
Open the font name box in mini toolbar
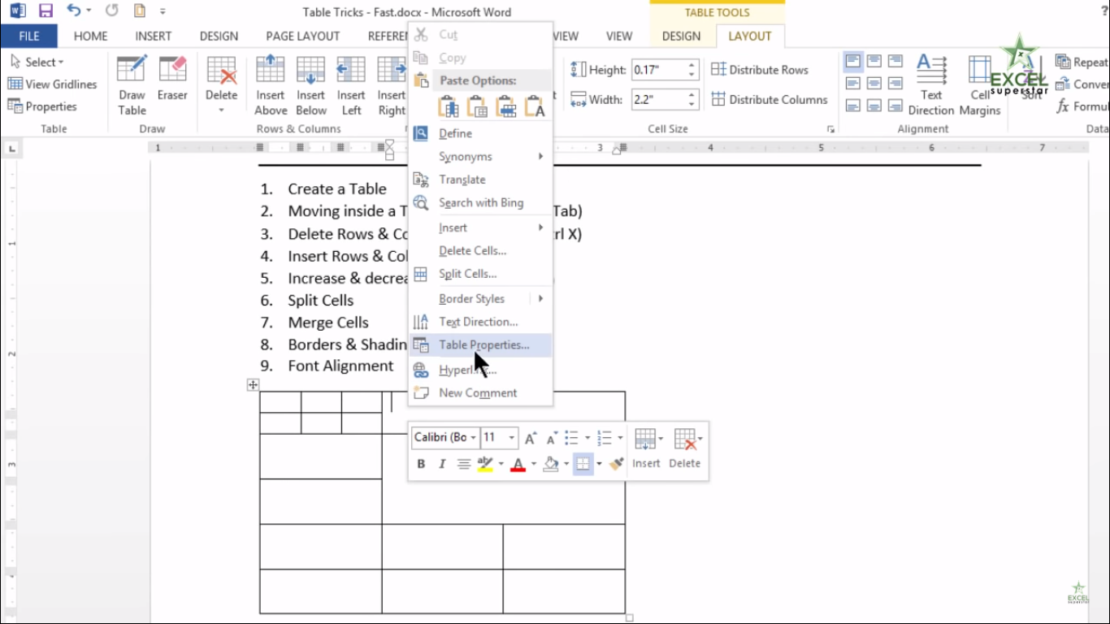(444, 437)
